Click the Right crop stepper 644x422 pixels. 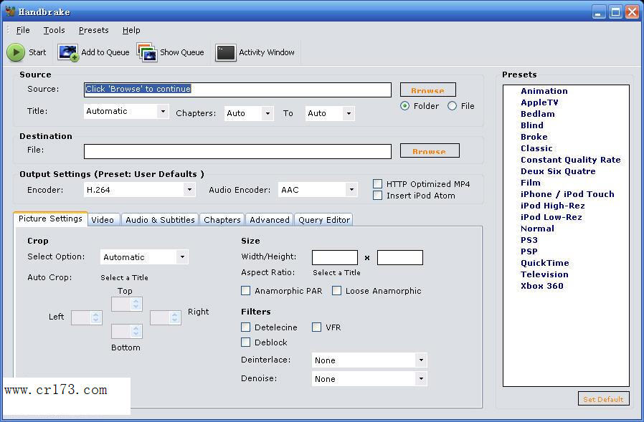click(x=166, y=317)
